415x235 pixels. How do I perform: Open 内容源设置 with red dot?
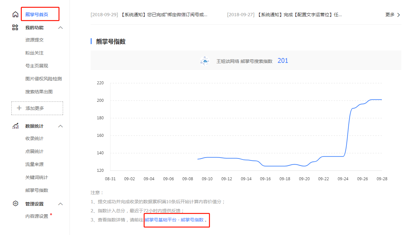pyautogui.click(x=37, y=216)
